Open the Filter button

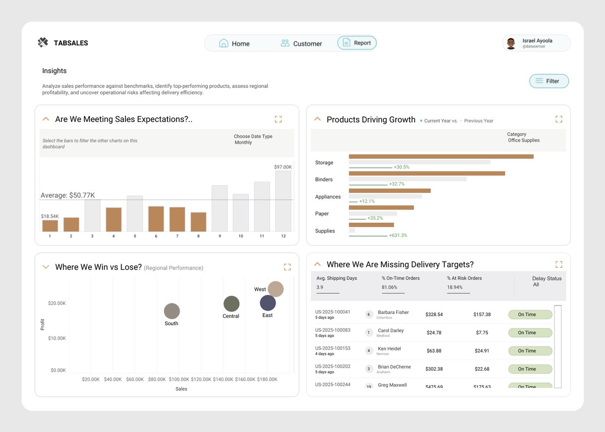[x=549, y=81]
